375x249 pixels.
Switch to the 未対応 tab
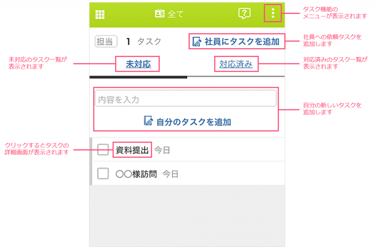[138, 64]
